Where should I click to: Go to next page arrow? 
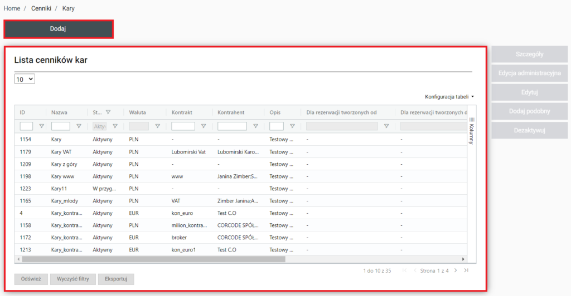click(x=456, y=270)
